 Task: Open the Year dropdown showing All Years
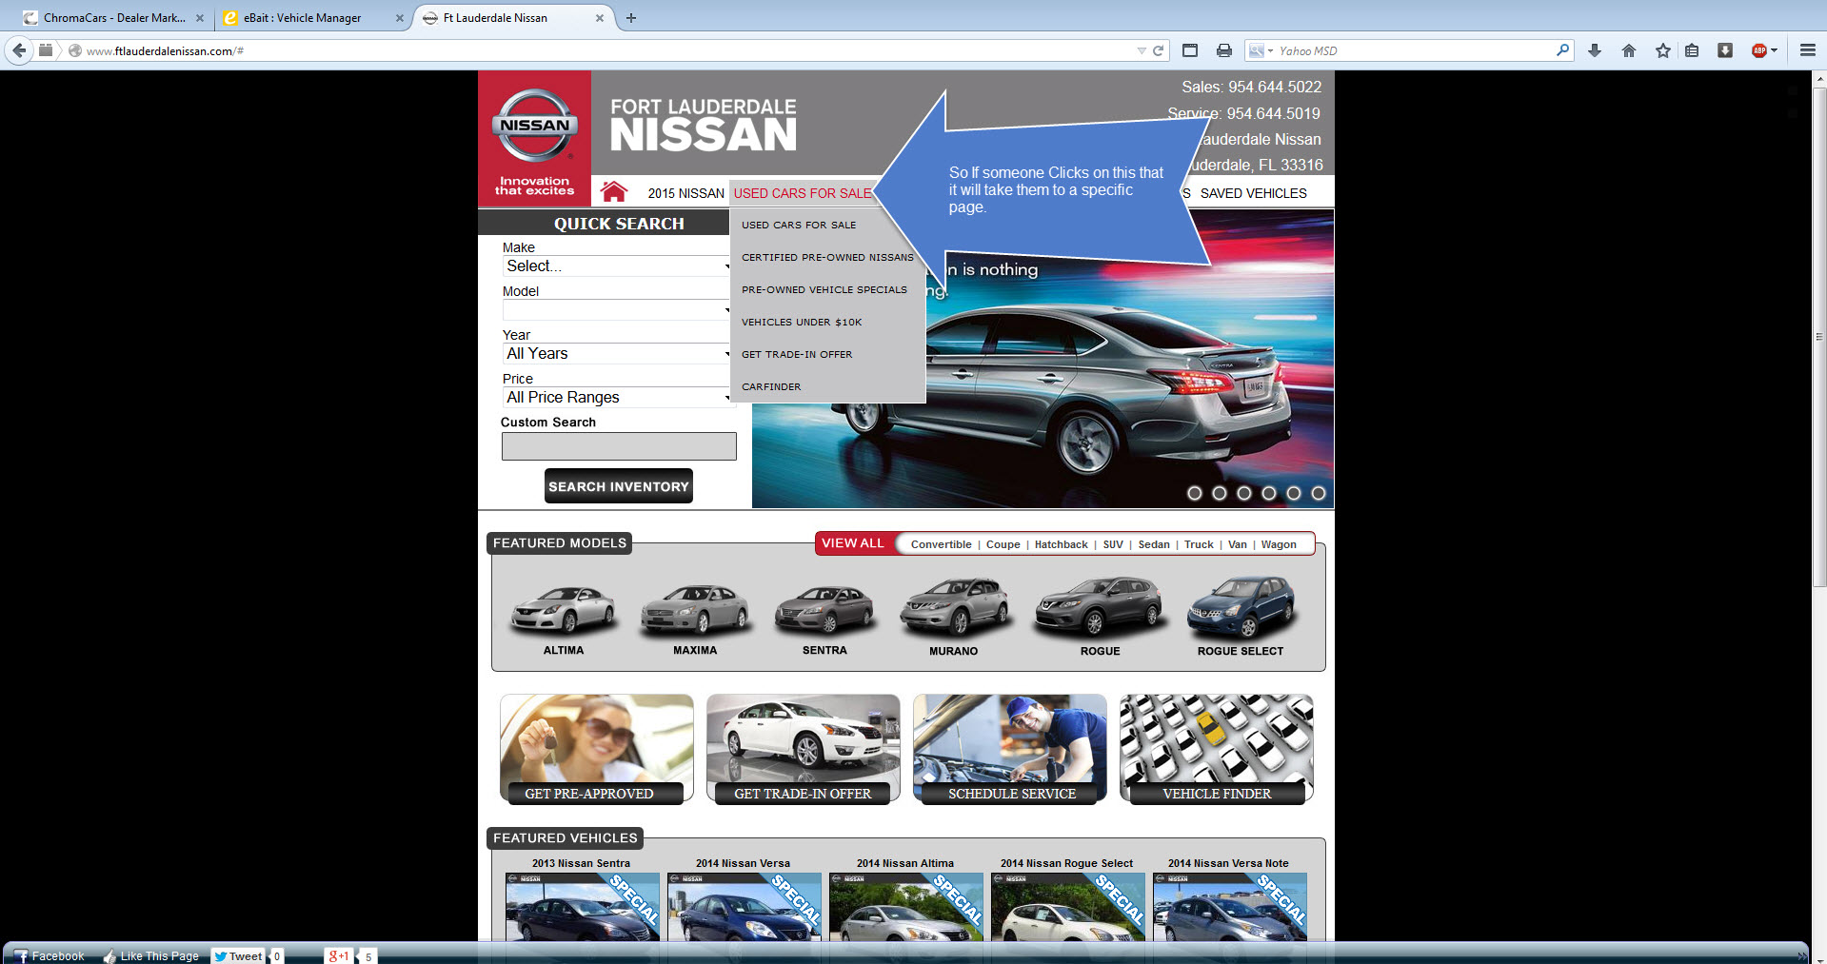click(x=617, y=353)
